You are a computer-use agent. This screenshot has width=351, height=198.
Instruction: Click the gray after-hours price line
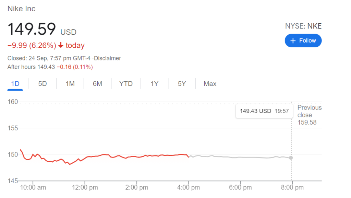tap(240, 157)
